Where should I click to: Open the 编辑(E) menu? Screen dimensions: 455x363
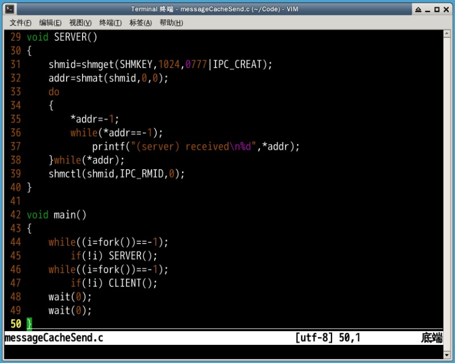50,23
